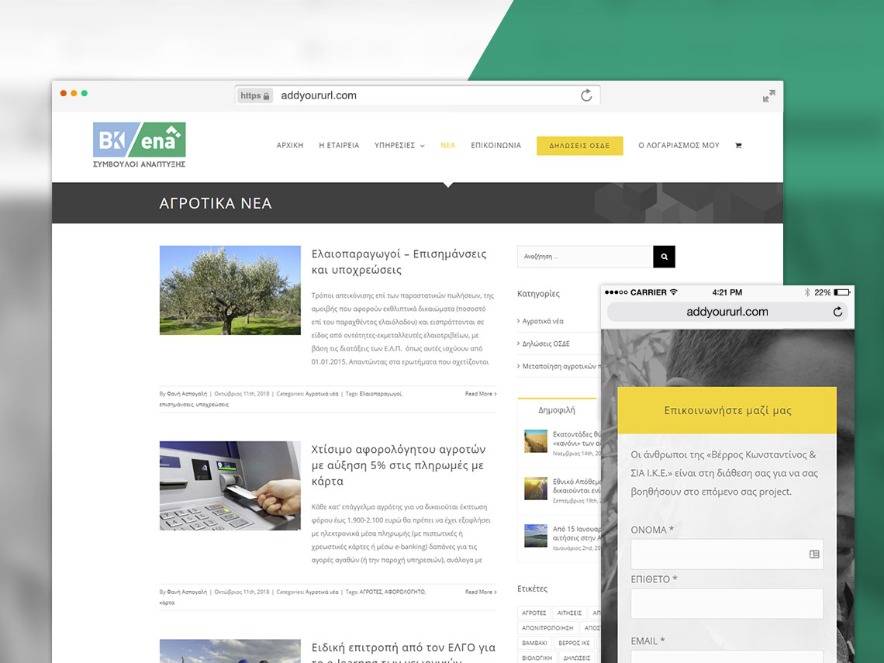Click the ΑΙΤΗΣΕΙΣ tag button
884x663 pixels.
[569, 613]
